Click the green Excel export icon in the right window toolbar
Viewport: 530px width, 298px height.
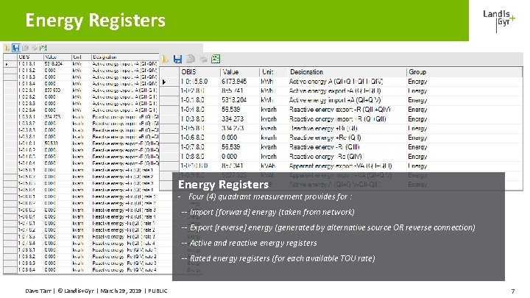[216, 59]
